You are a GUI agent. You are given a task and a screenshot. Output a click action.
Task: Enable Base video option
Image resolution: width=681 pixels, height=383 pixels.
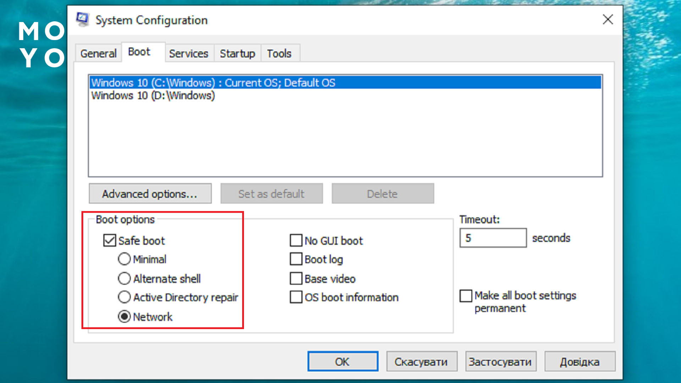coord(296,279)
